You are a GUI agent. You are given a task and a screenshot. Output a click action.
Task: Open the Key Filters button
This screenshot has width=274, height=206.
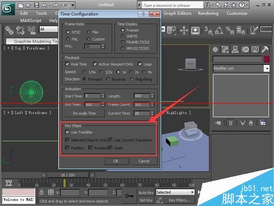[x=179, y=200]
